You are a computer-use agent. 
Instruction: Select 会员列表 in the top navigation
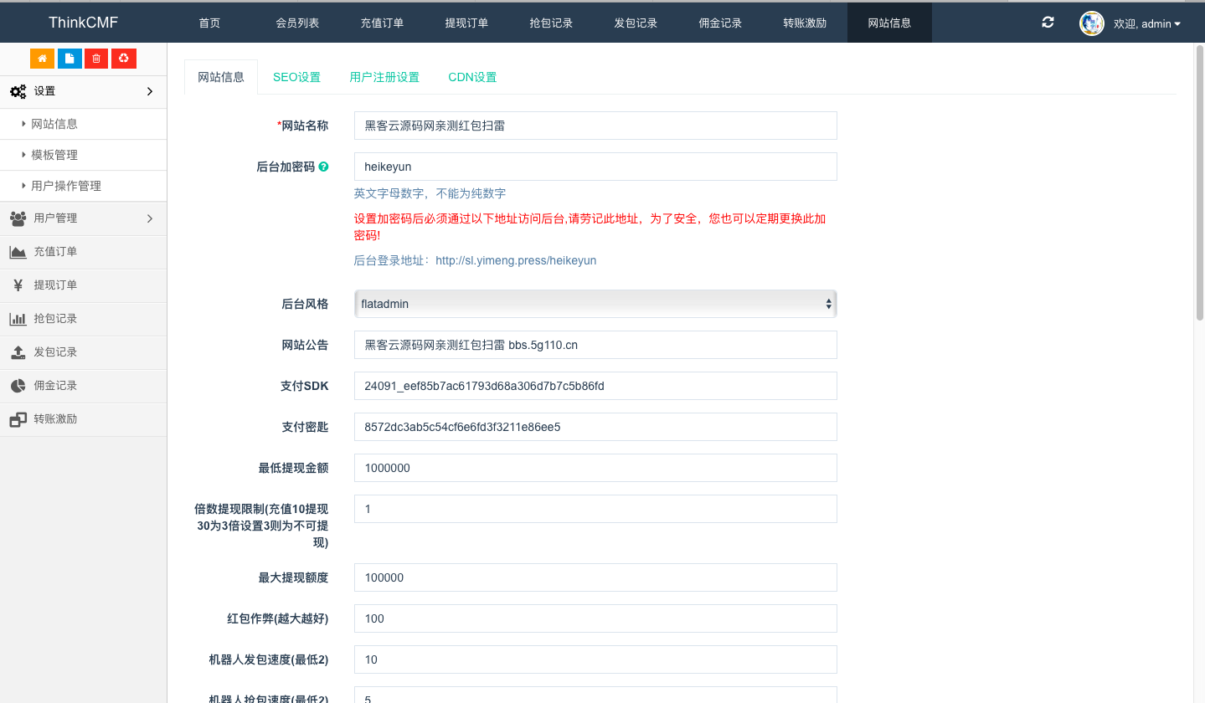(x=297, y=23)
